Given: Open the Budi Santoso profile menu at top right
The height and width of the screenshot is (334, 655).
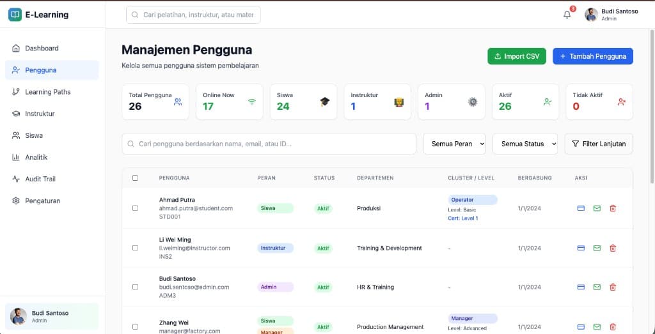Looking at the screenshot, I should [611, 15].
